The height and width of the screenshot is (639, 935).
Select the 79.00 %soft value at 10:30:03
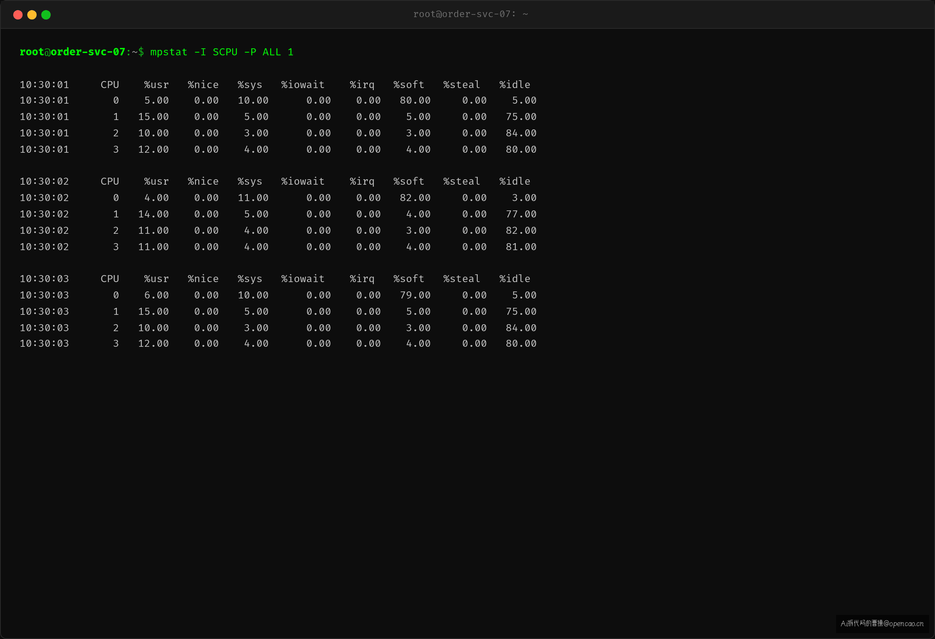tap(415, 295)
